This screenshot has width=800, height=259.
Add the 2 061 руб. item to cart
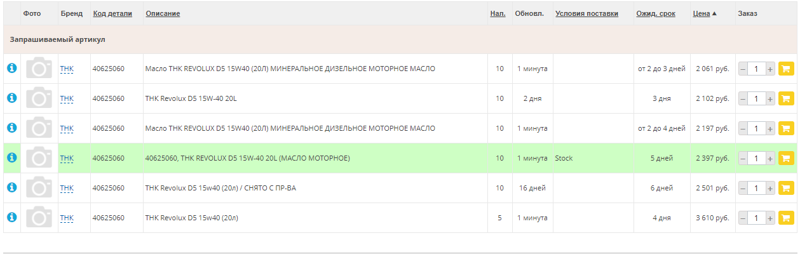click(786, 69)
